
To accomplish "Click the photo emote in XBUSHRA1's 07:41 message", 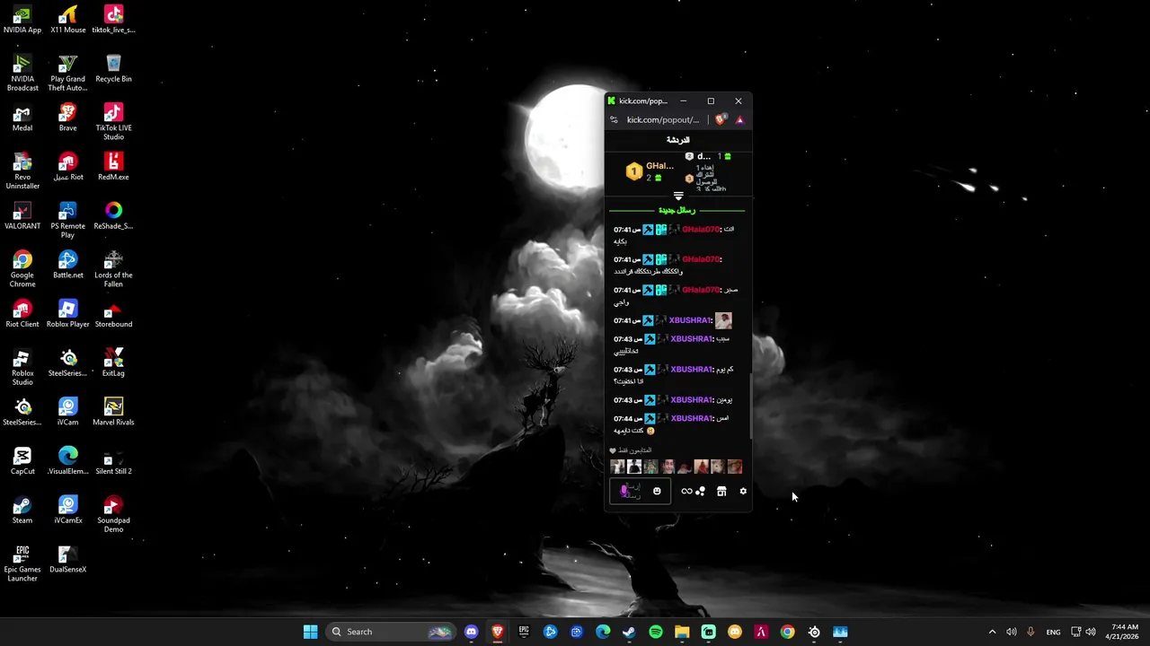I will pyautogui.click(x=723, y=320).
